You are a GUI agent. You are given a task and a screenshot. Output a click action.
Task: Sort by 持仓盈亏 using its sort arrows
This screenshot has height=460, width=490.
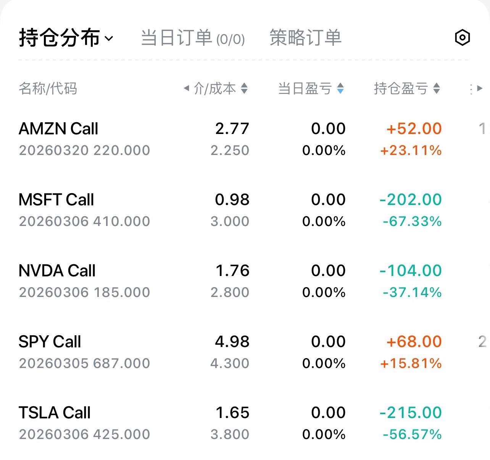437,89
